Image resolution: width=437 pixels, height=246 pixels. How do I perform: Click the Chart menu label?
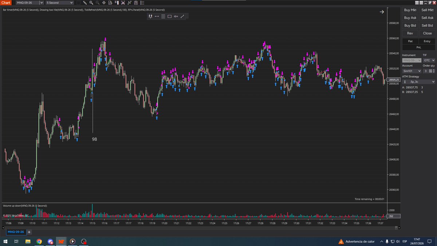click(x=7, y=3)
